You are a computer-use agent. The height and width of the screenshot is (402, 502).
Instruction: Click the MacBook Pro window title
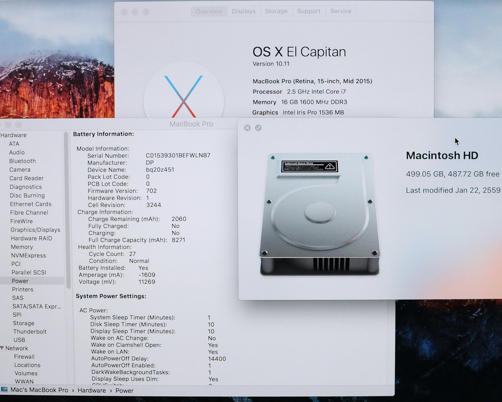[x=191, y=124]
